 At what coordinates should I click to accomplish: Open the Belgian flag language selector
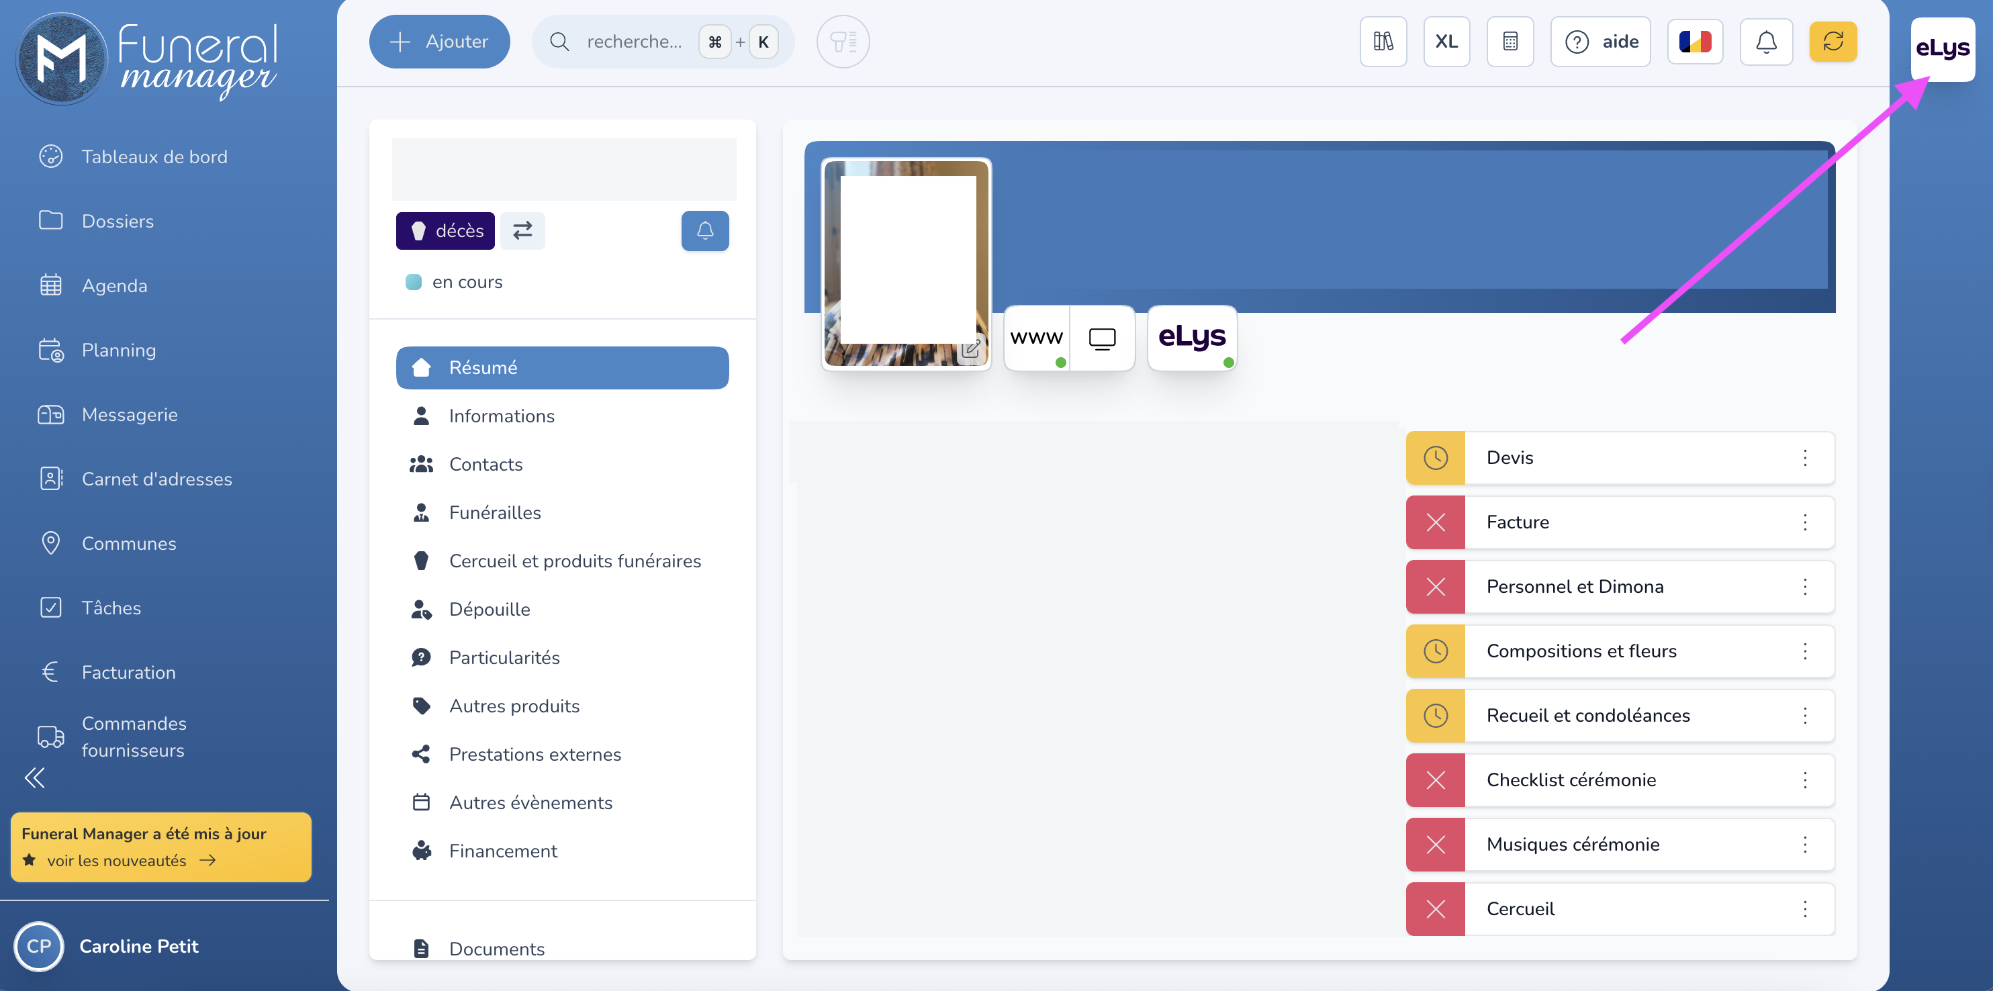click(1694, 42)
